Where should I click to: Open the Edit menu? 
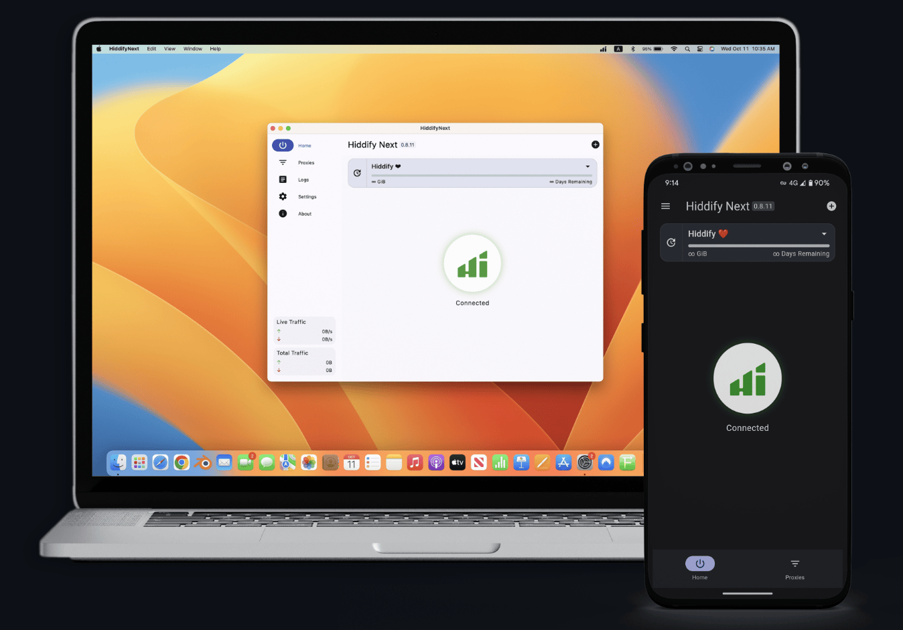pyautogui.click(x=152, y=49)
